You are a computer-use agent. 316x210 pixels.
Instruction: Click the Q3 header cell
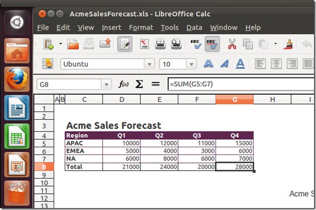[x=197, y=135]
